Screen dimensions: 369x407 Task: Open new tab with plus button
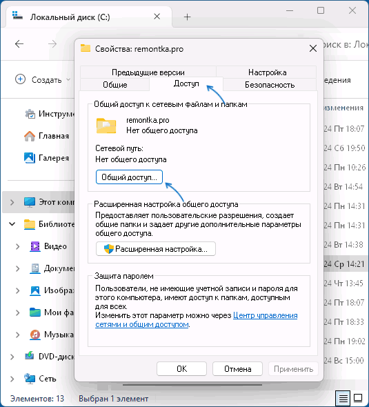pyautogui.click(x=187, y=17)
